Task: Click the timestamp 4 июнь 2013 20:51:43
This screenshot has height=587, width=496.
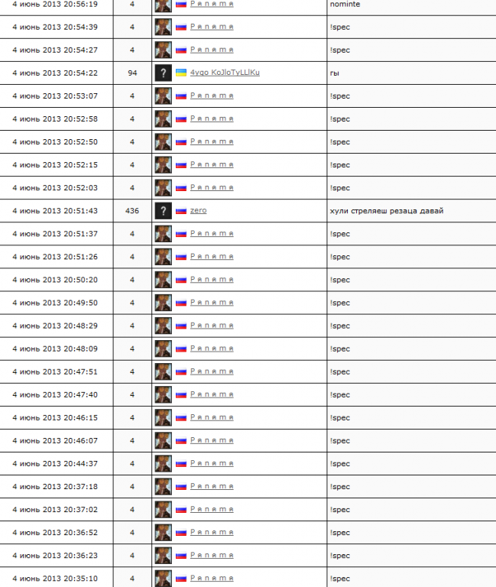Action: (x=55, y=210)
